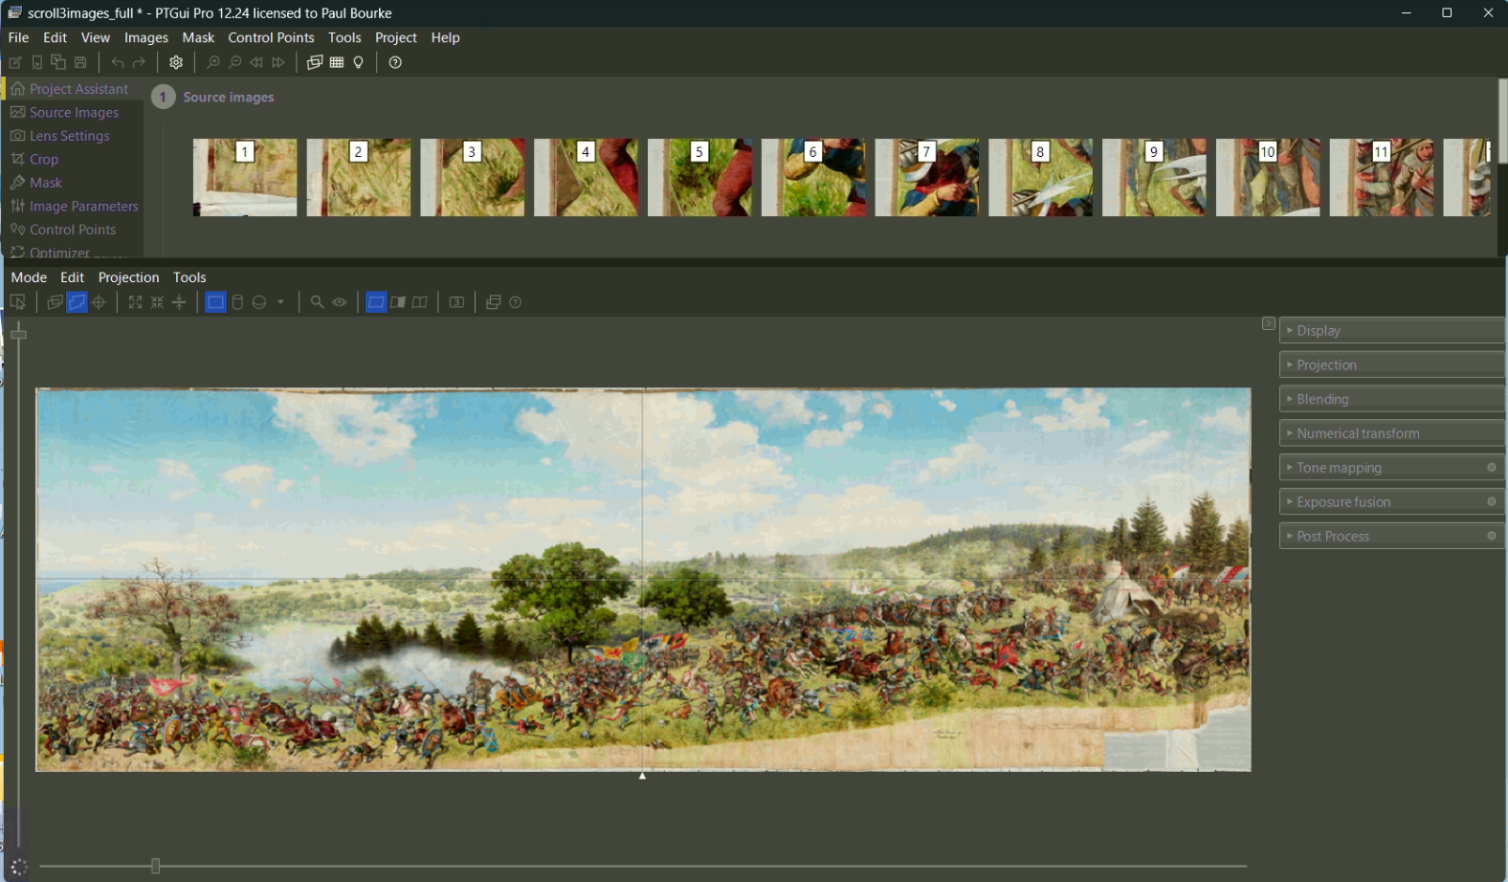Screen dimensions: 1508x882
Task: Click the apply template icon
Action: click(x=58, y=62)
